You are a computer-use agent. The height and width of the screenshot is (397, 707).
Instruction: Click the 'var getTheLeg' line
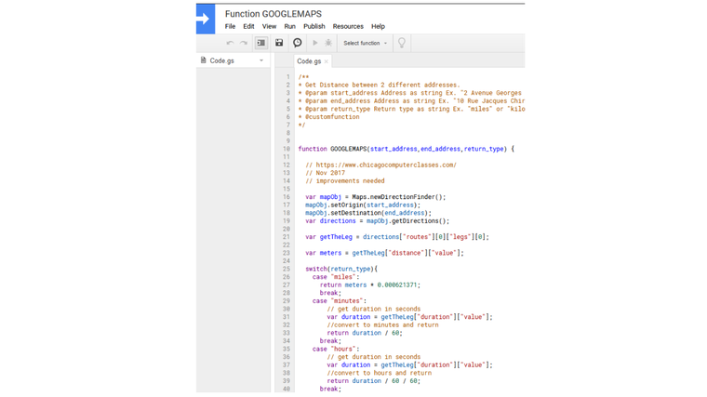point(397,236)
